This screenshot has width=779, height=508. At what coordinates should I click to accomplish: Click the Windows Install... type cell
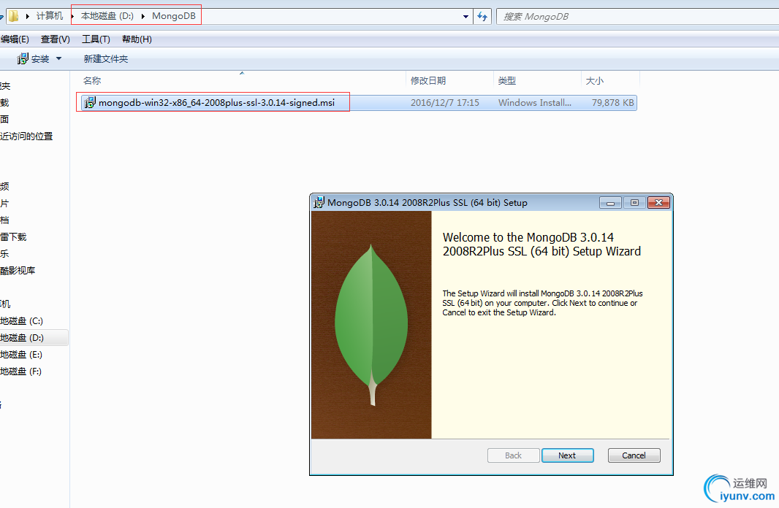pos(535,103)
